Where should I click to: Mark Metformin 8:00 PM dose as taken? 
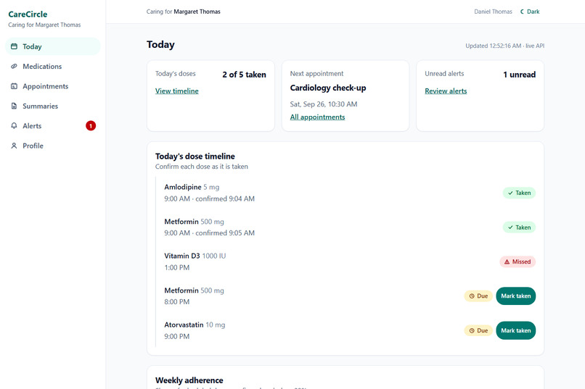pyautogui.click(x=515, y=296)
